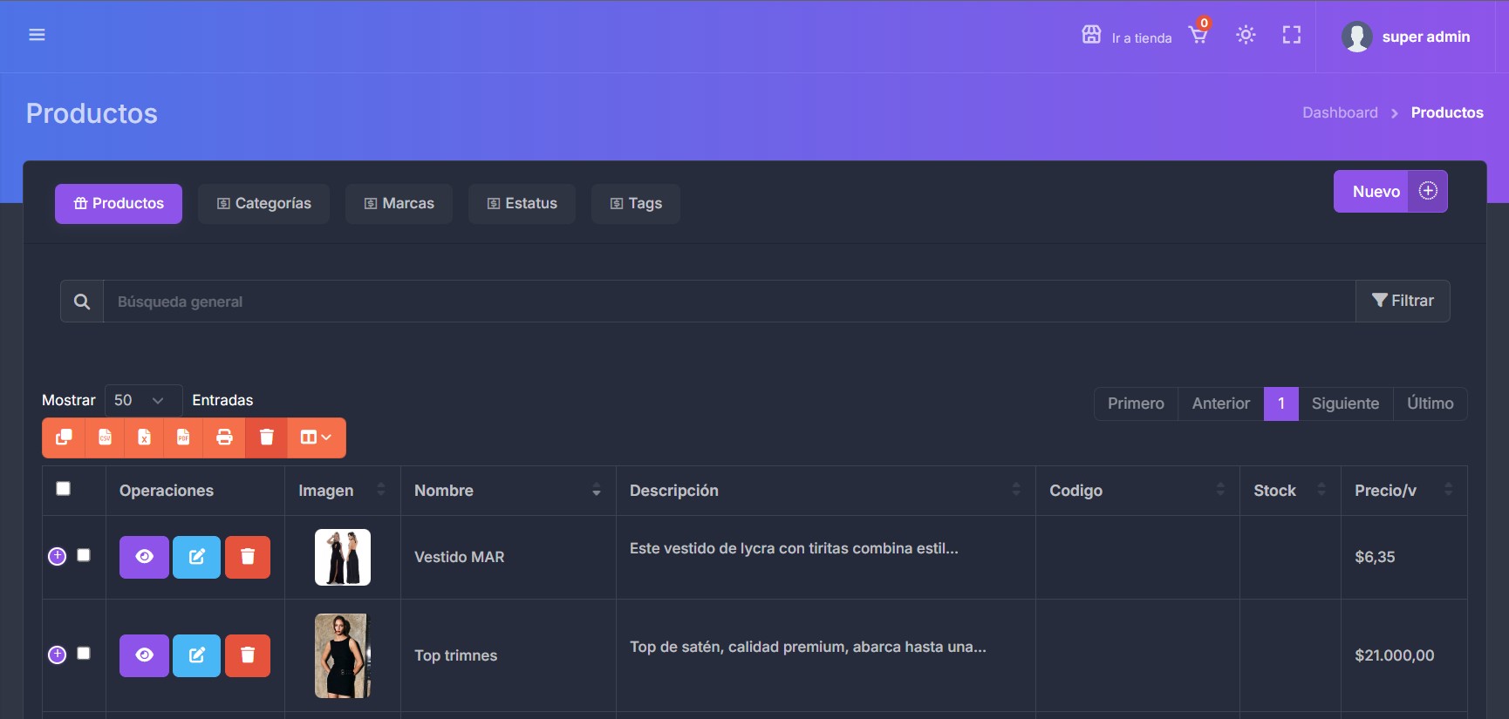Tick the select-all checkbox in header
The width and height of the screenshot is (1509, 719).
coord(64,489)
